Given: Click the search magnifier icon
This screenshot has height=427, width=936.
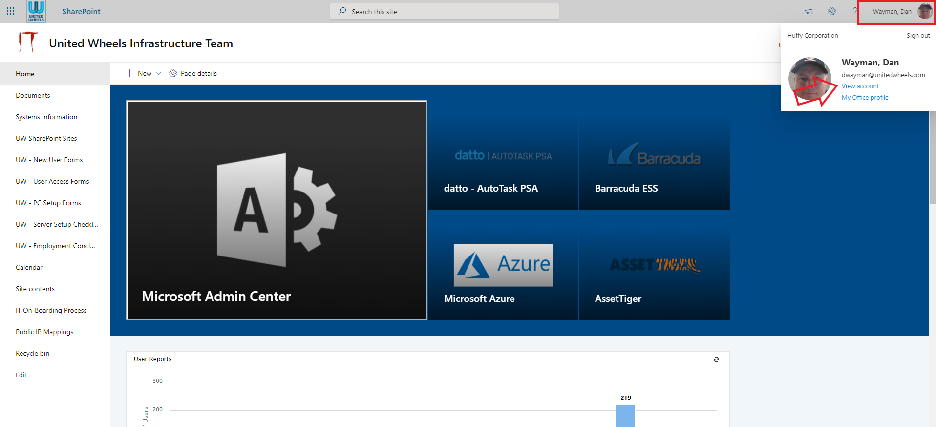Looking at the screenshot, I should click(342, 11).
